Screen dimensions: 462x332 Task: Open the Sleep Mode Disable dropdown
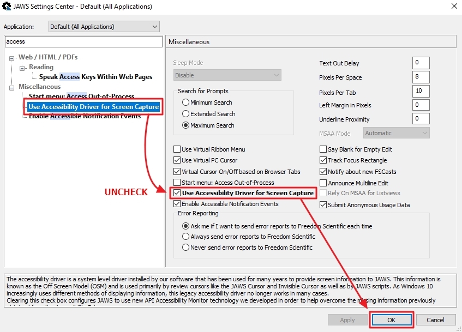point(227,75)
